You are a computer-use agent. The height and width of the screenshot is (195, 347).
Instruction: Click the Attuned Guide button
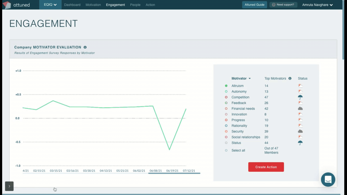[255, 5]
